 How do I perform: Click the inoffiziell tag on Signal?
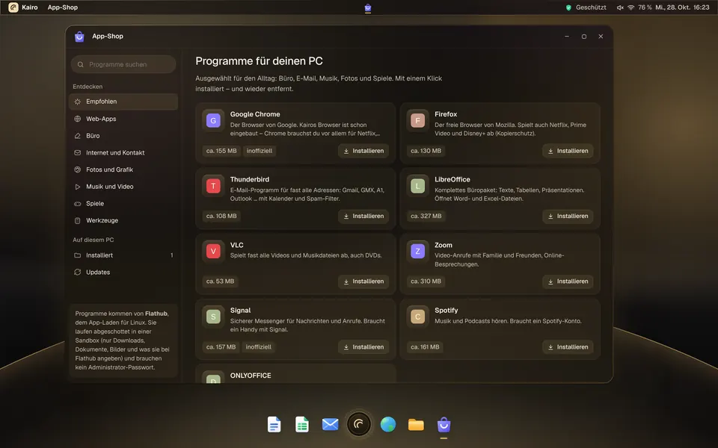[x=258, y=347]
